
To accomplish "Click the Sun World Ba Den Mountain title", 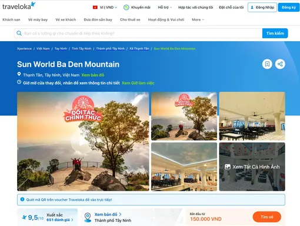I will click(x=68, y=64).
